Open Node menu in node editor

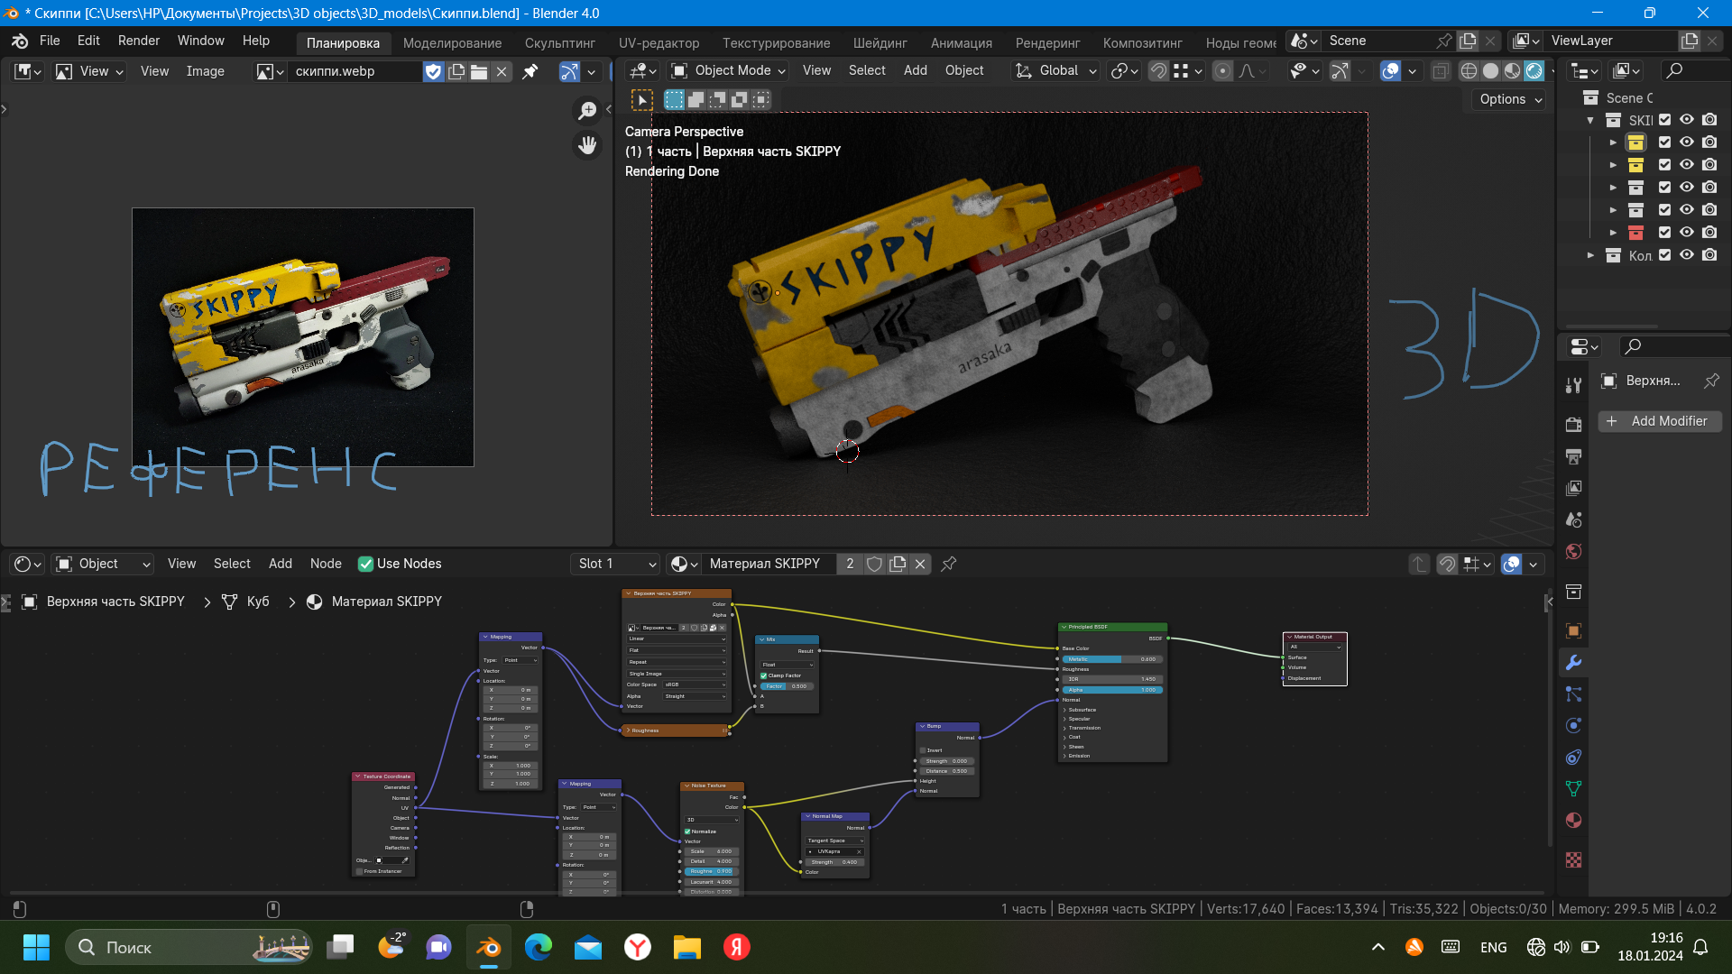(x=326, y=564)
